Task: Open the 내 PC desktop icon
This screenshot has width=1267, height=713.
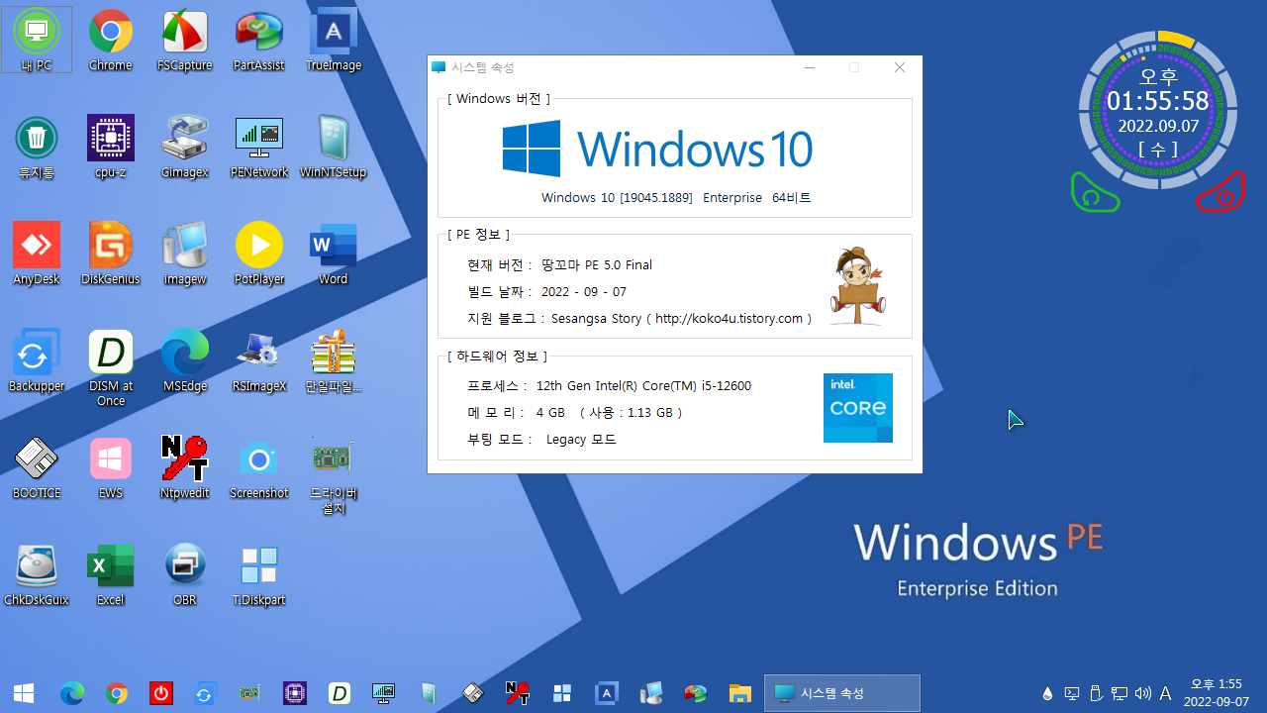Action: click(x=37, y=42)
